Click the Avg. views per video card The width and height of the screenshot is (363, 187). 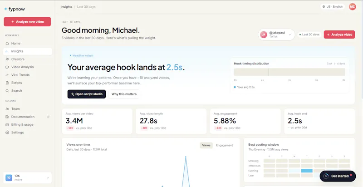(x=97, y=121)
